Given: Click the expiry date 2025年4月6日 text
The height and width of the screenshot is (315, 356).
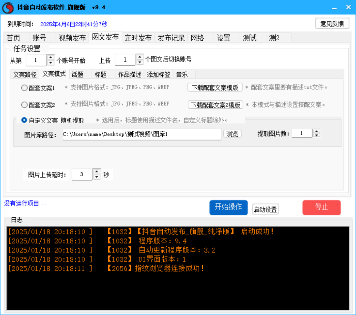Looking at the screenshot, I should [x=74, y=24].
